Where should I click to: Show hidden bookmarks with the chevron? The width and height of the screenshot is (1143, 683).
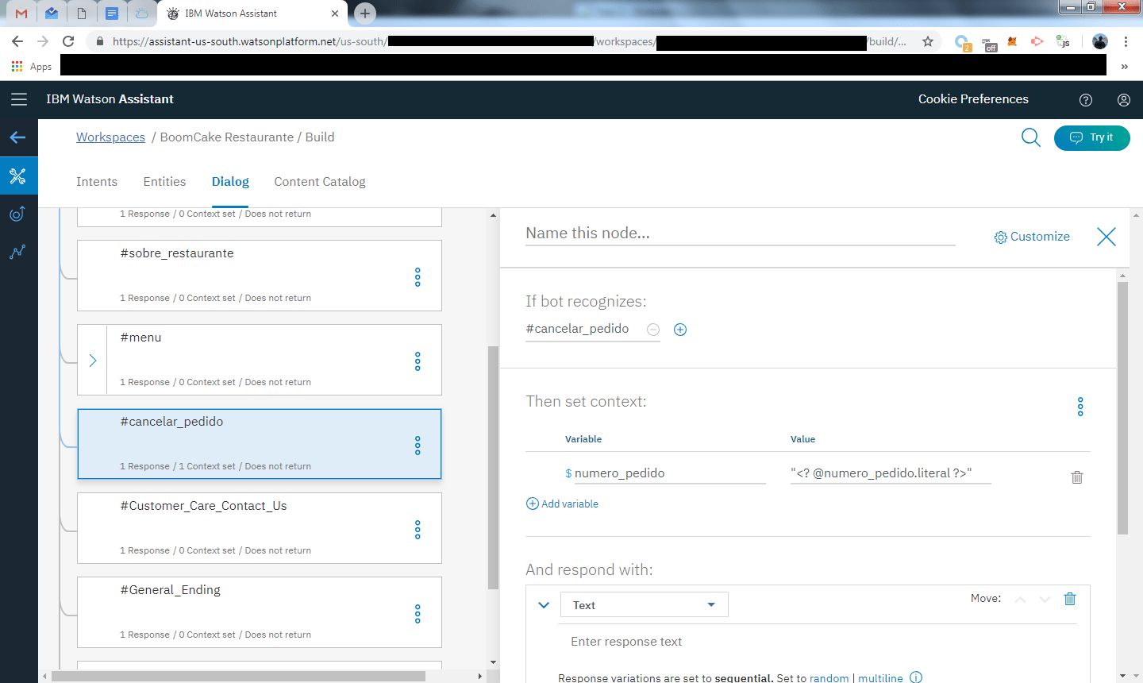click(1124, 67)
